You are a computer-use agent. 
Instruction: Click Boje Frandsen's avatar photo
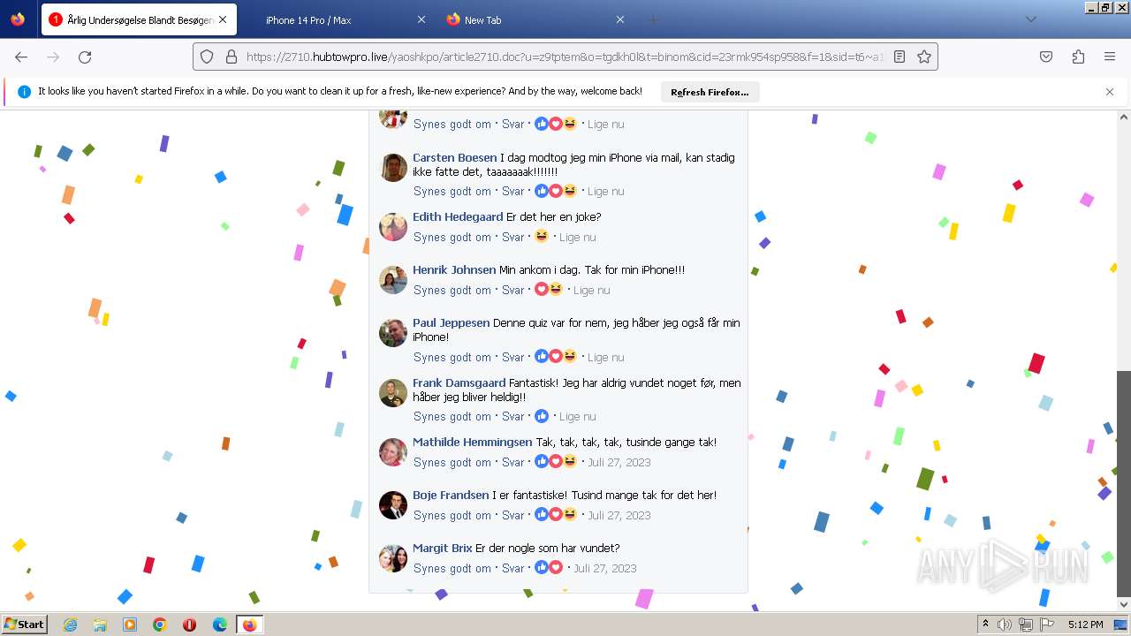(393, 505)
